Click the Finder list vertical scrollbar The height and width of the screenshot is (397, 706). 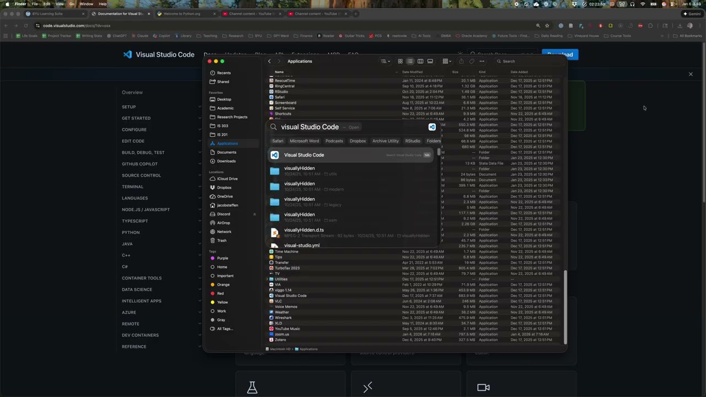click(565, 306)
